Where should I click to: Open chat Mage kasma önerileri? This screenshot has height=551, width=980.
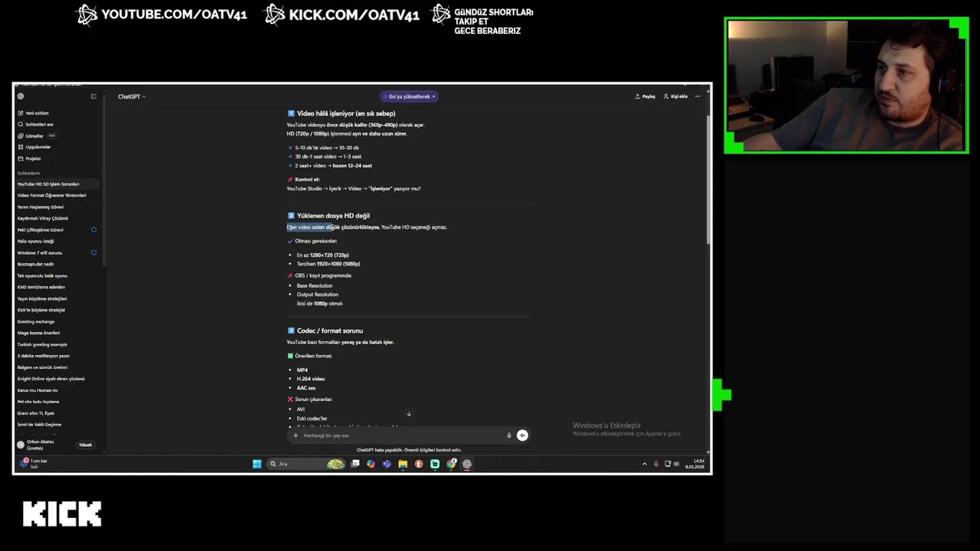(x=38, y=333)
